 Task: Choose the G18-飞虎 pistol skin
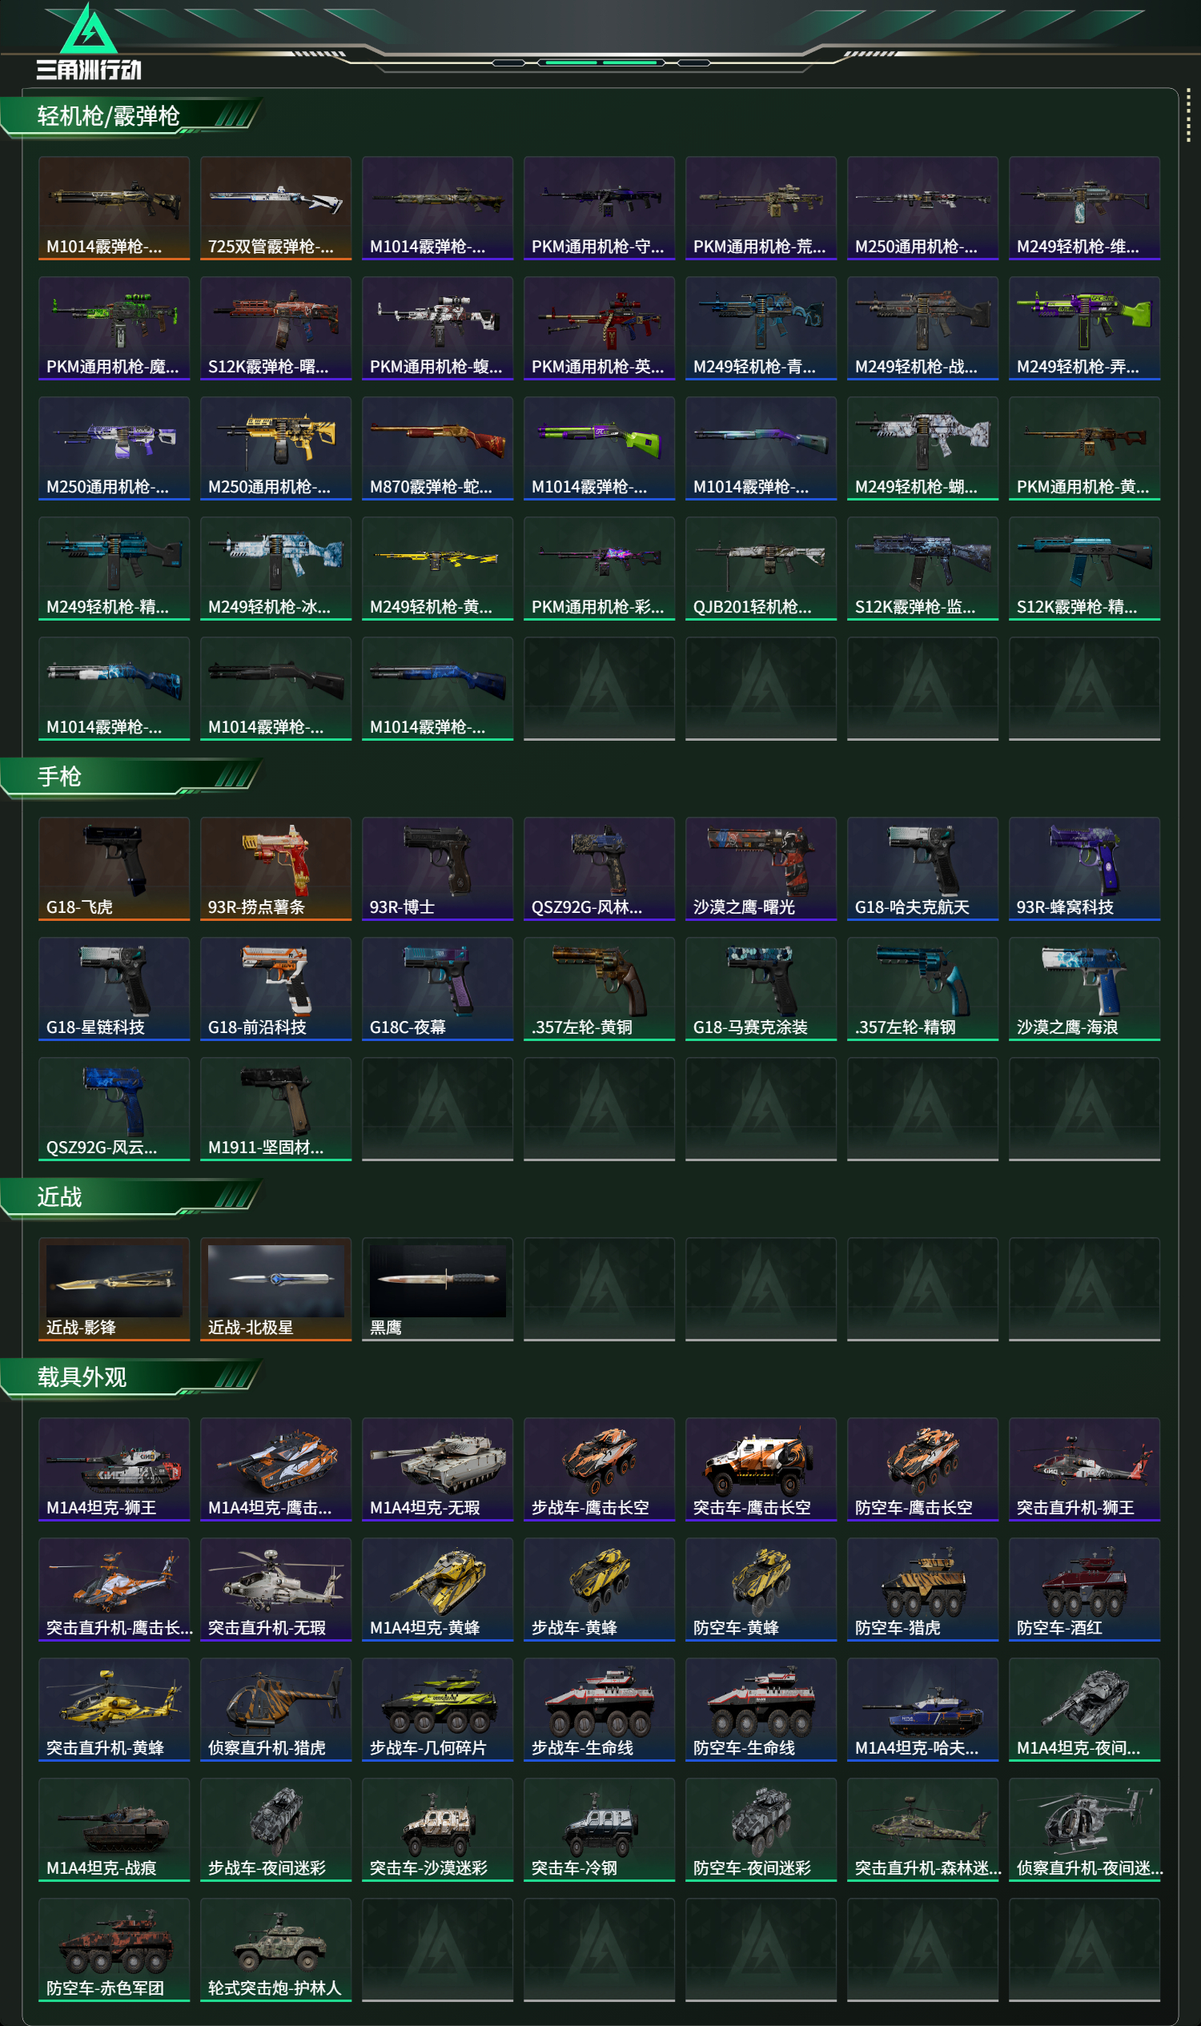click(114, 869)
